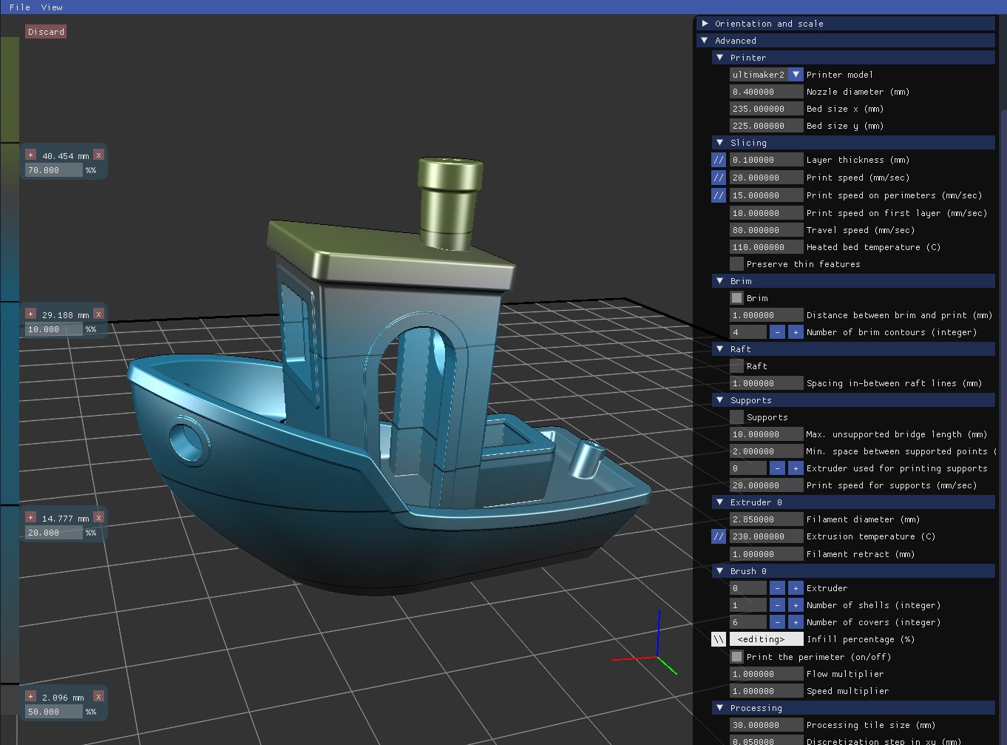
Task: Click the + icon on 29.188 mm bracket
Action: tap(30, 314)
